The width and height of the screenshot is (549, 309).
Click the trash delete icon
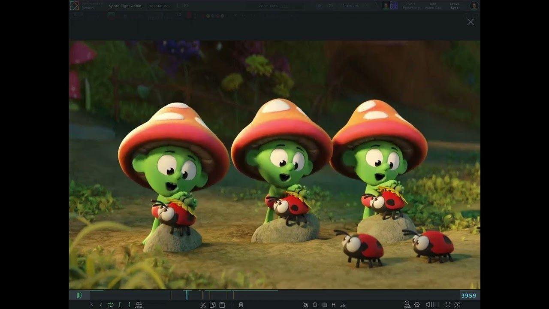click(241, 305)
